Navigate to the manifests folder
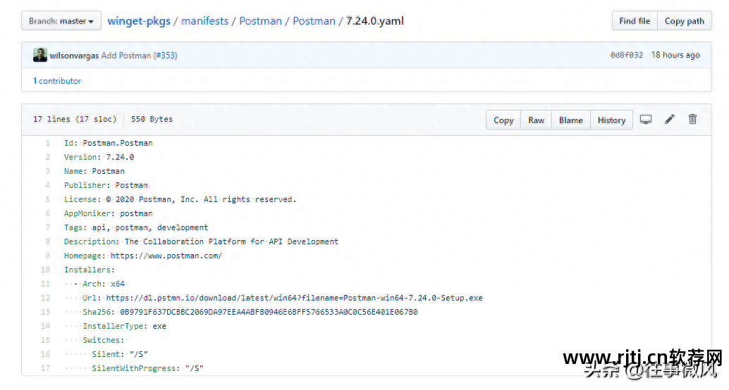 pyautogui.click(x=205, y=21)
